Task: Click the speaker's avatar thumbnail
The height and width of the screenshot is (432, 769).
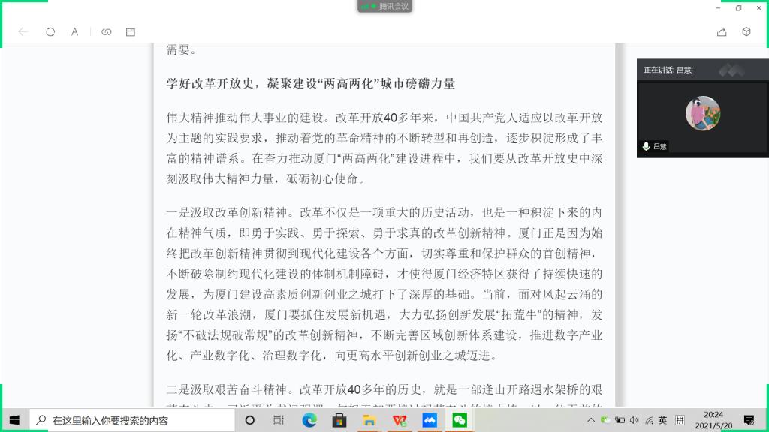Action: (702, 113)
